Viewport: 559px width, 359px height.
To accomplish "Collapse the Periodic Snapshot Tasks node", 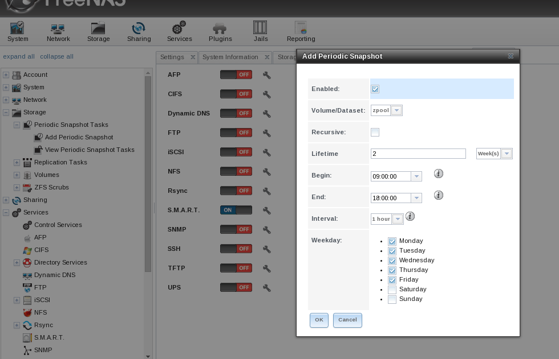I will pos(17,125).
